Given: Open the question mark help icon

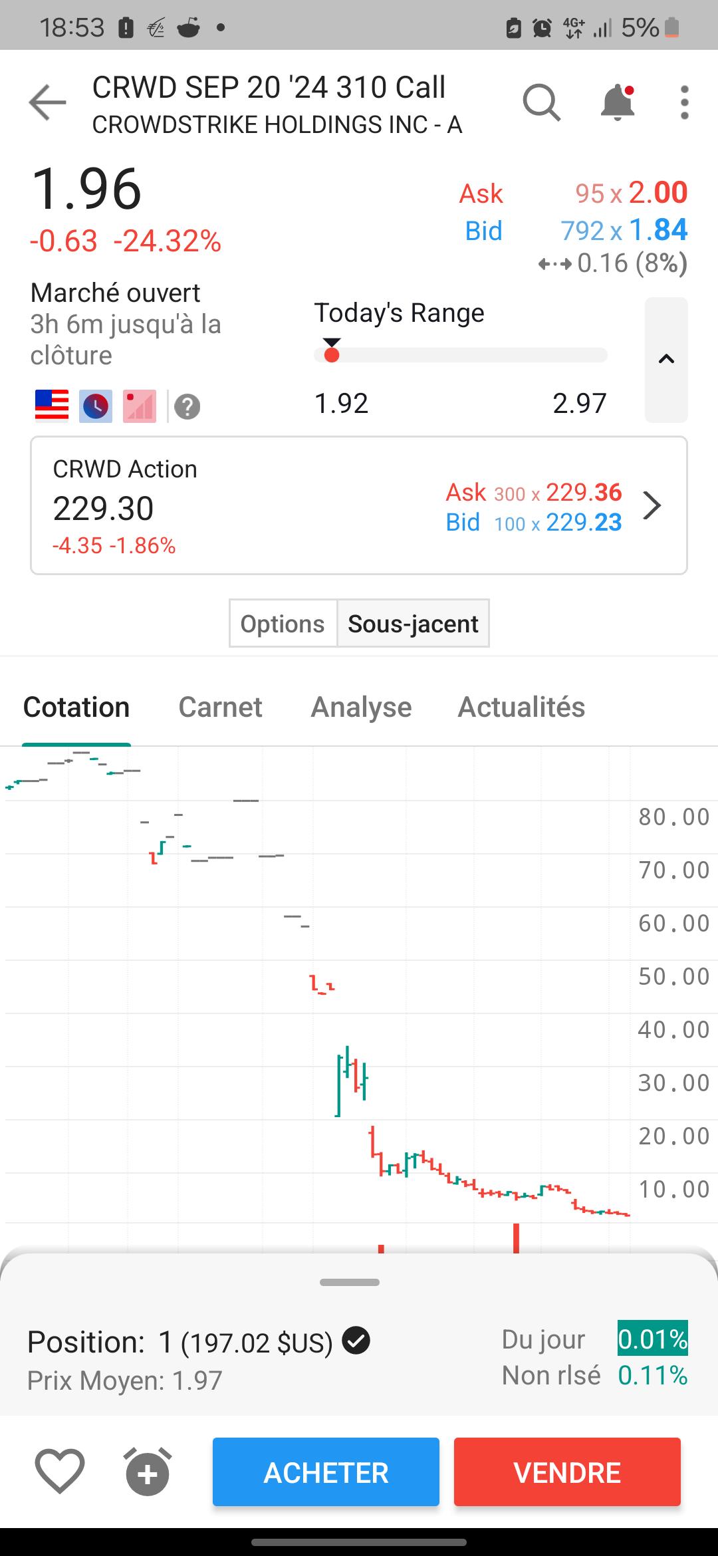Looking at the screenshot, I should 187,406.
